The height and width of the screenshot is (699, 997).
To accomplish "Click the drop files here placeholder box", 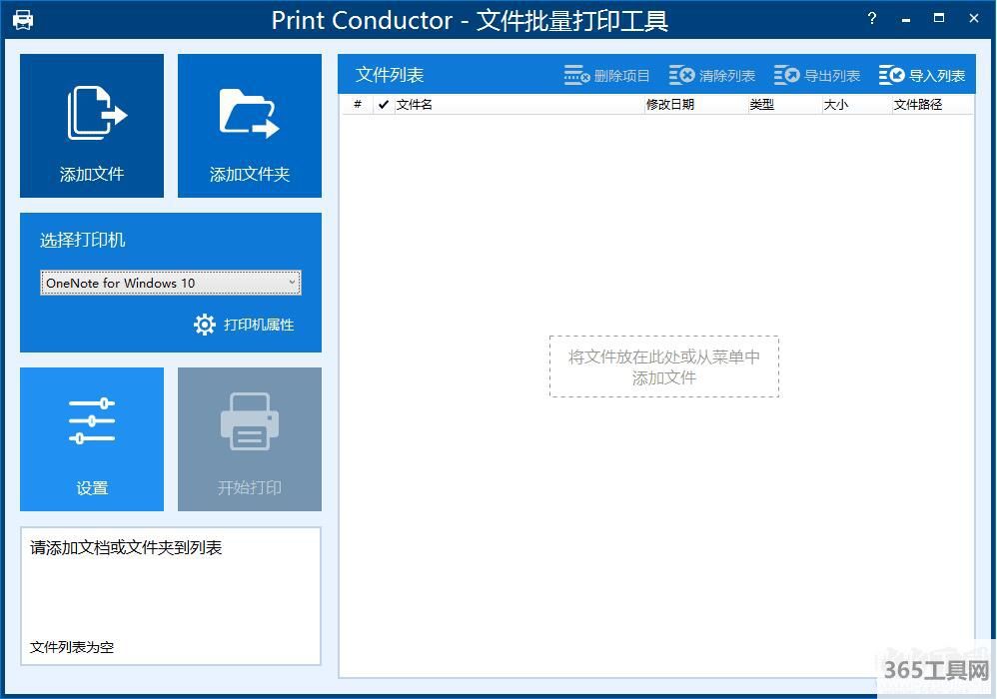I will coord(664,366).
